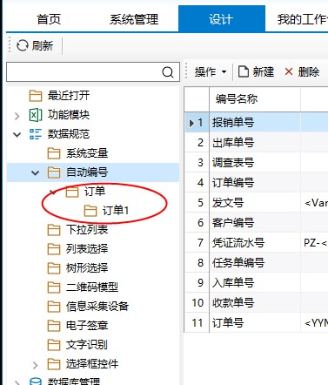This screenshot has height=385, width=328.
Task: Click the 最近打开 folder icon
Action: (36, 96)
